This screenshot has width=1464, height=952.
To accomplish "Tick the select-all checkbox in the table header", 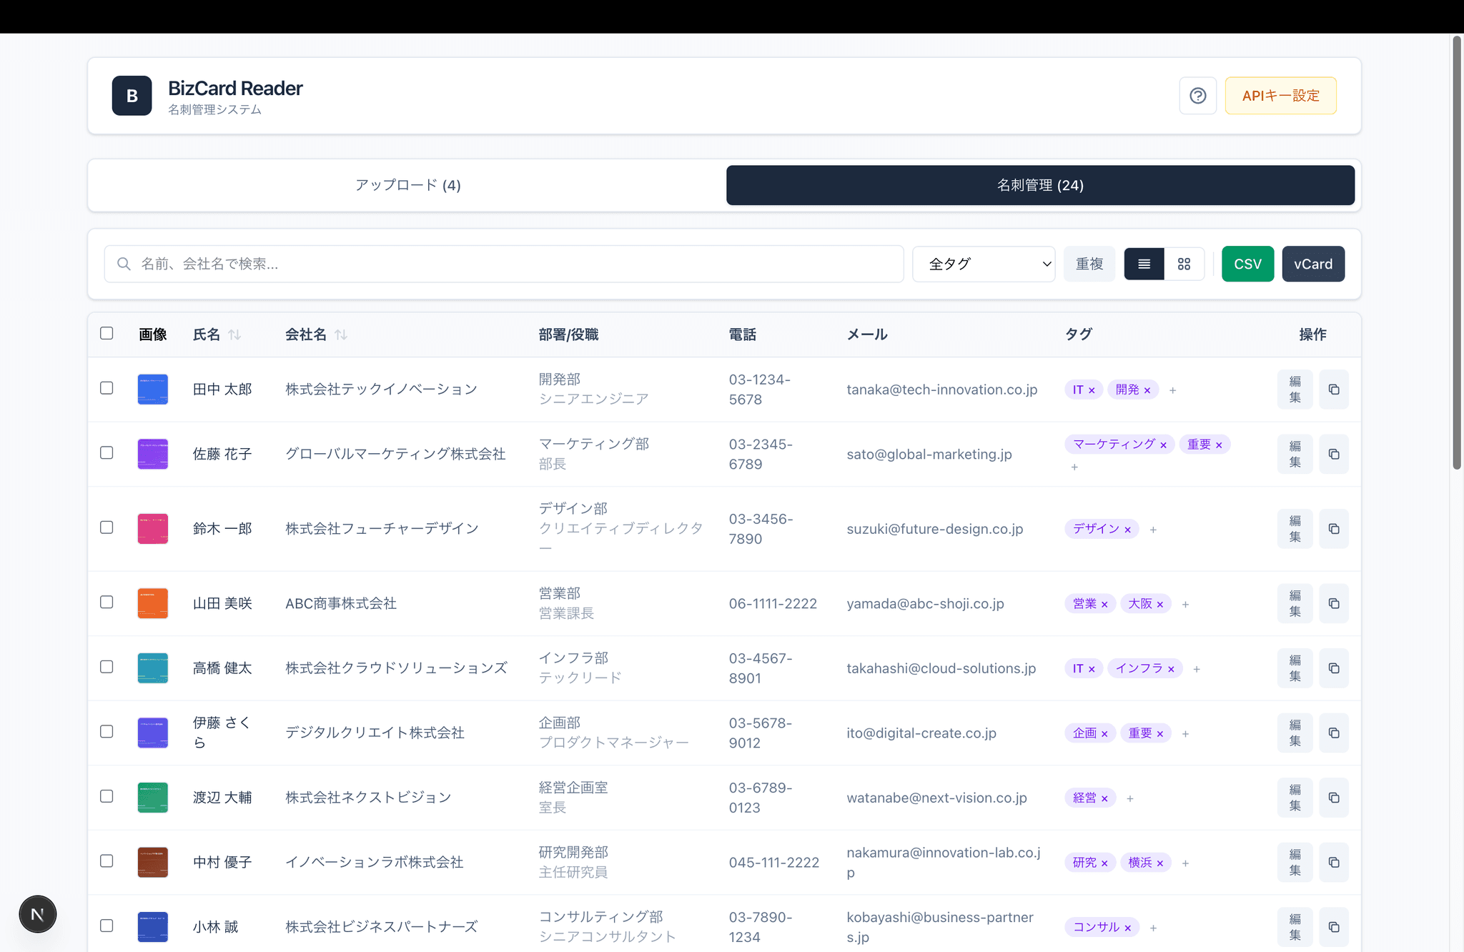I will click(107, 333).
